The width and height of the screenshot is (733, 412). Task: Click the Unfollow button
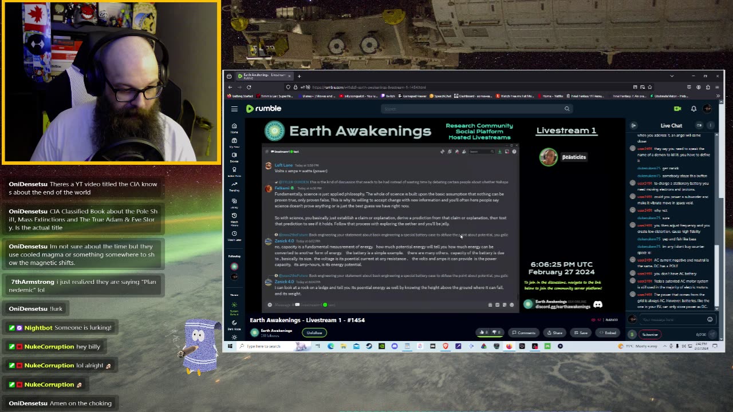[x=314, y=332]
